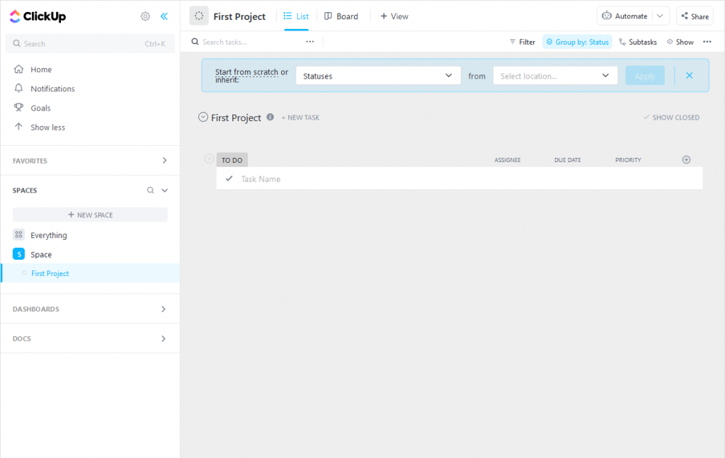
Task: Open the Filter option
Action: coord(522,42)
